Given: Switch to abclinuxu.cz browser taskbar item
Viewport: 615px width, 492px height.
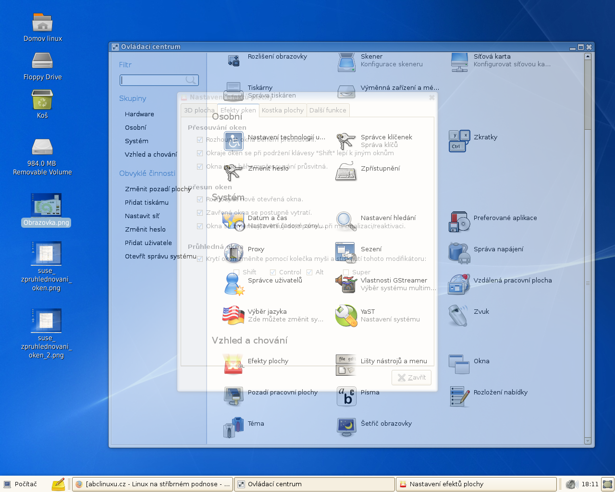Looking at the screenshot, I should (153, 484).
